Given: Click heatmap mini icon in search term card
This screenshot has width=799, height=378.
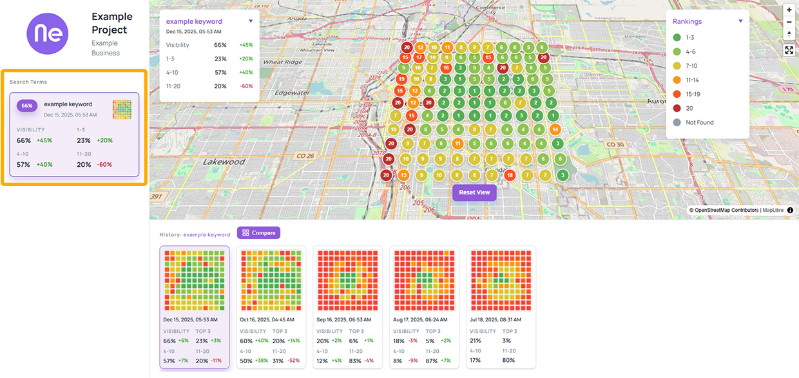Looking at the screenshot, I should coord(122,109).
